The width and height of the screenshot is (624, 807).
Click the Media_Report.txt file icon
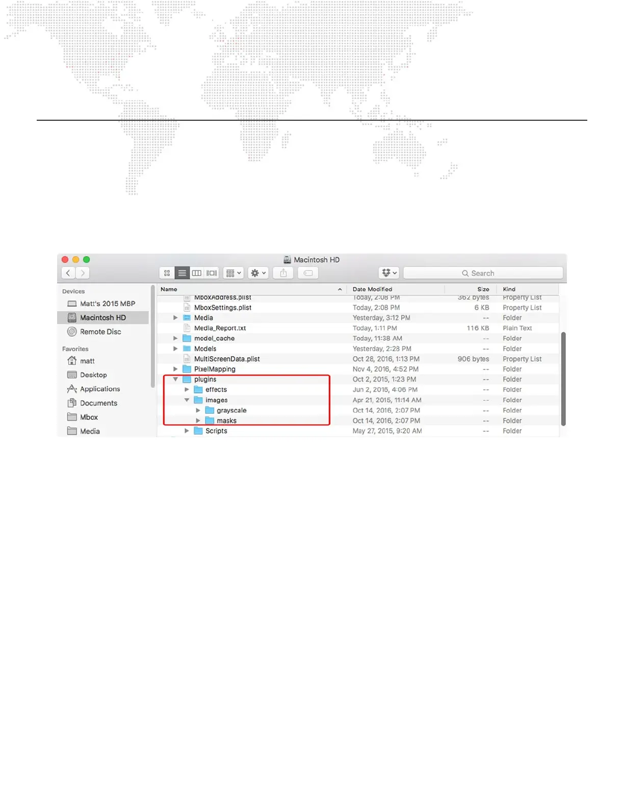coord(187,328)
